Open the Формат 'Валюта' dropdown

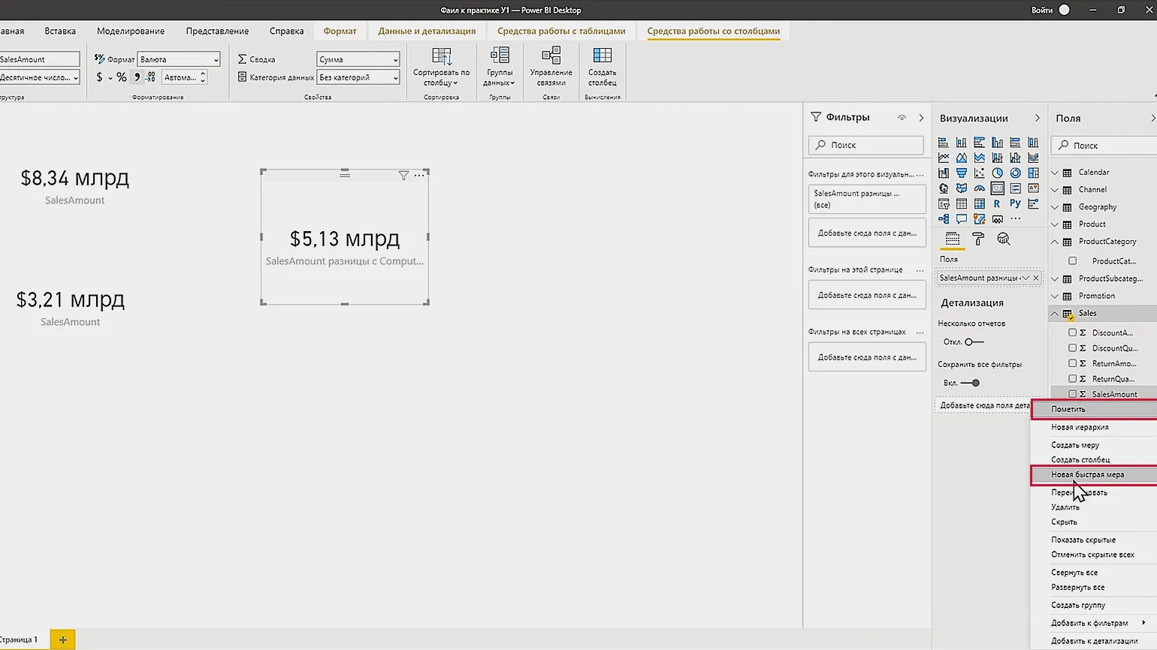(x=179, y=59)
